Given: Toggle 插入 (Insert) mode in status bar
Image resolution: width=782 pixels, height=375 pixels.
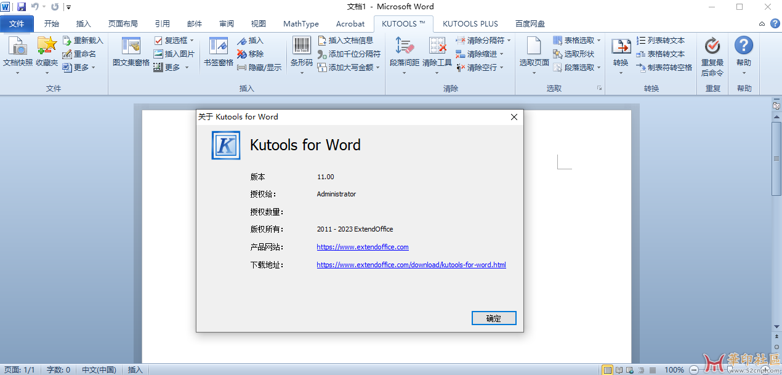Looking at the screenshot, I should [135, 369].
